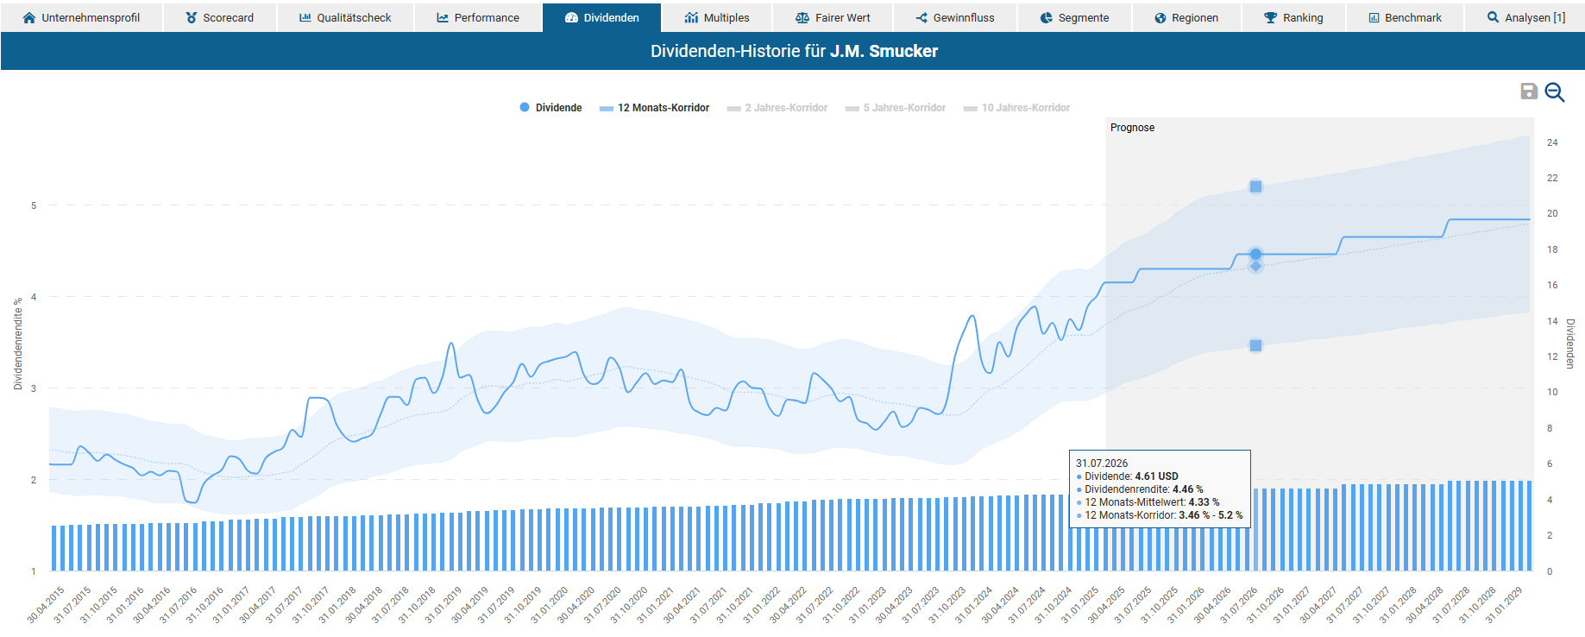
Task: Click the zoom-out magnifier icon
Action: [1554, 91]
